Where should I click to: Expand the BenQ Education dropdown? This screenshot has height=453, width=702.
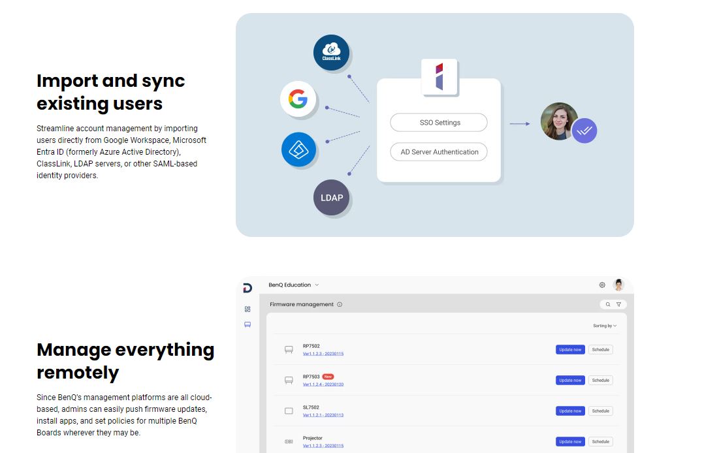click(294, 285)
